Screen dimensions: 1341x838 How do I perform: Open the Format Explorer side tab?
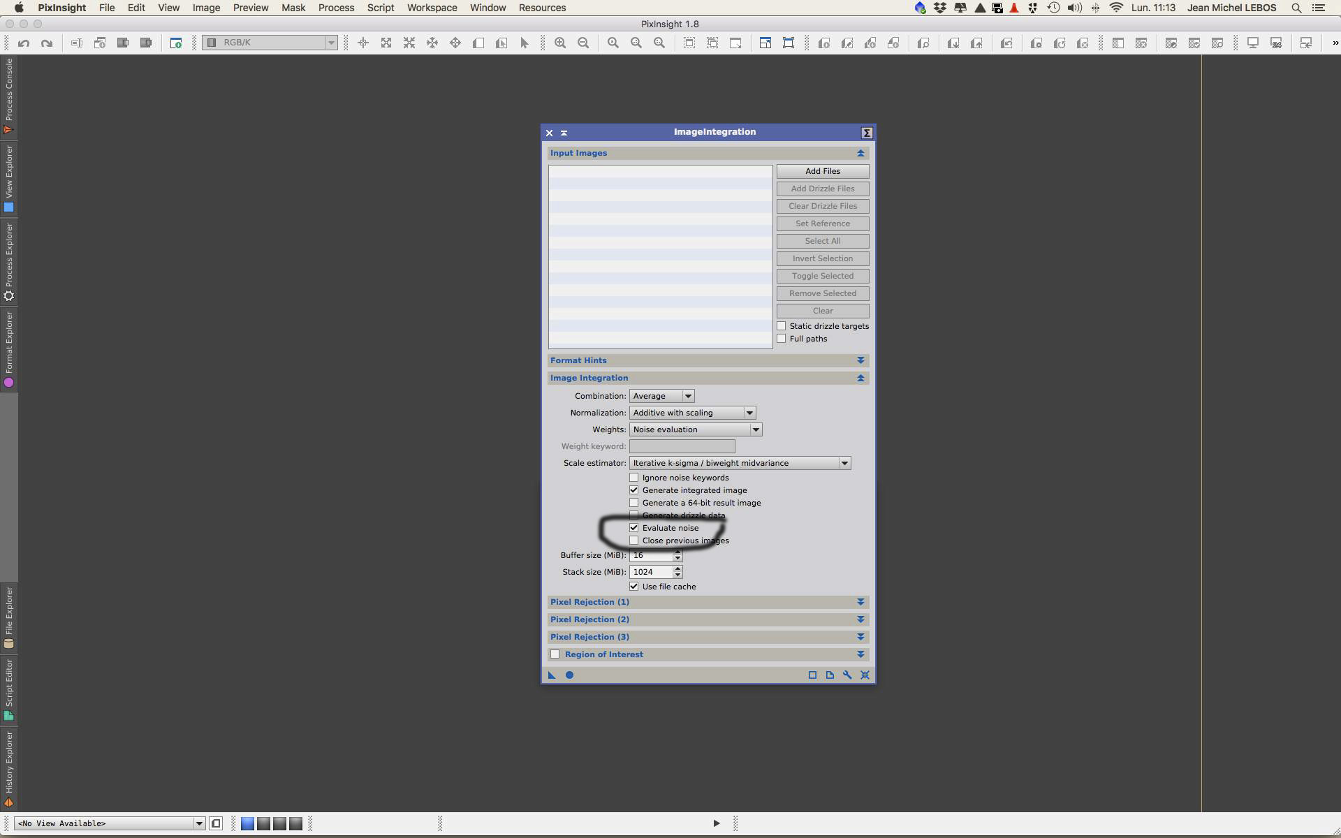(8, 349)
